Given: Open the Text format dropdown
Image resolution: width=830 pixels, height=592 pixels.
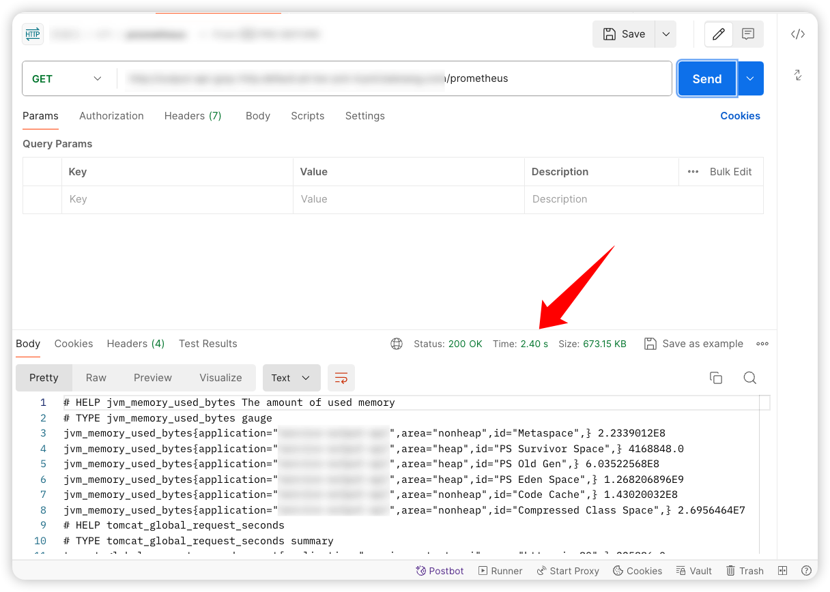Looking at the screenshot, I should pos(291,378).
